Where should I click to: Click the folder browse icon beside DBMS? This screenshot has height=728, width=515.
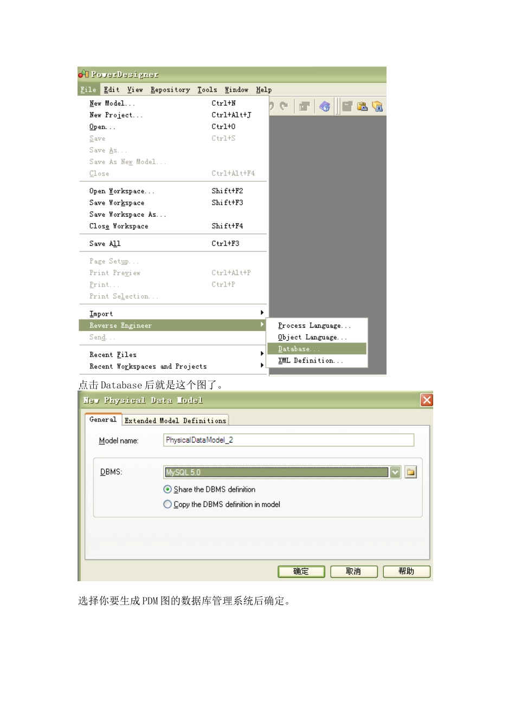pyautogui.click(x=411, y=472)
